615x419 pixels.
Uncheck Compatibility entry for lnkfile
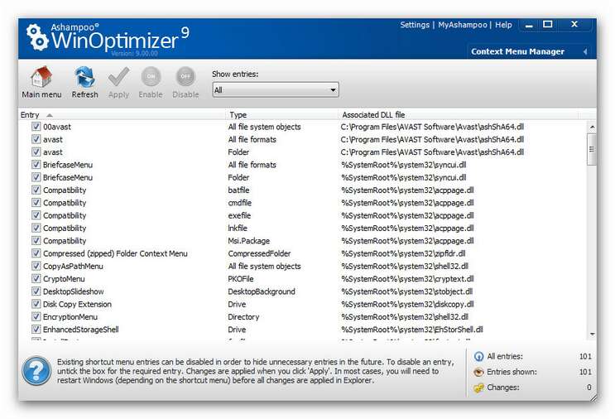[x=36, y=228]
